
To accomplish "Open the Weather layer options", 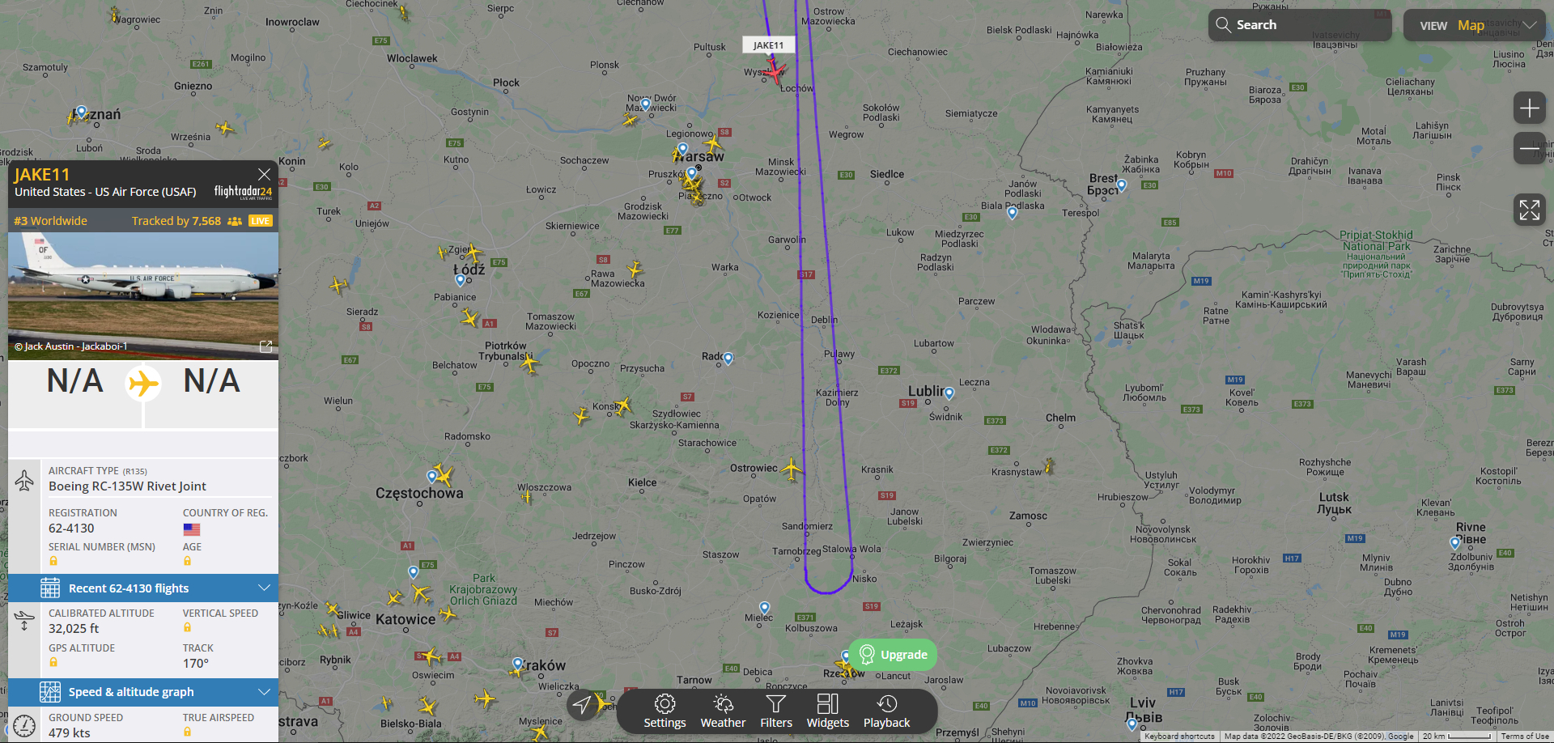I will pyautogui.click(x=723, y=711).
